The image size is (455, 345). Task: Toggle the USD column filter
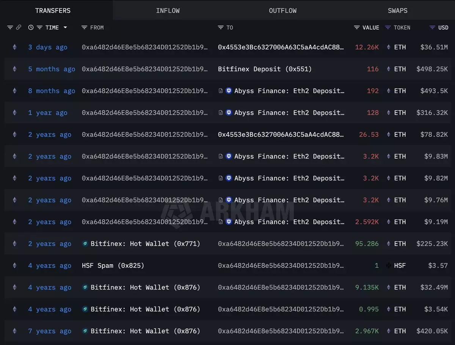[432, 28]
